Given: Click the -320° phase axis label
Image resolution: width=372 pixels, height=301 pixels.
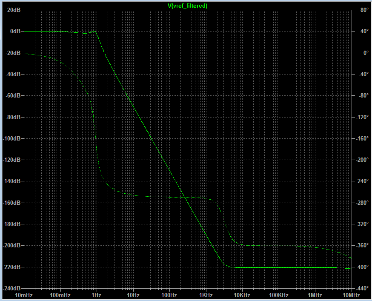Looking at the screenshot, I should [x=362, y=224].
